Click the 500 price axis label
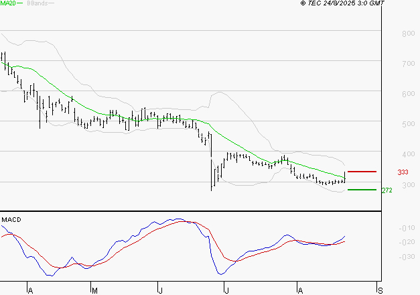This screenshot has width=420, height=295. [x=407, y=125]
